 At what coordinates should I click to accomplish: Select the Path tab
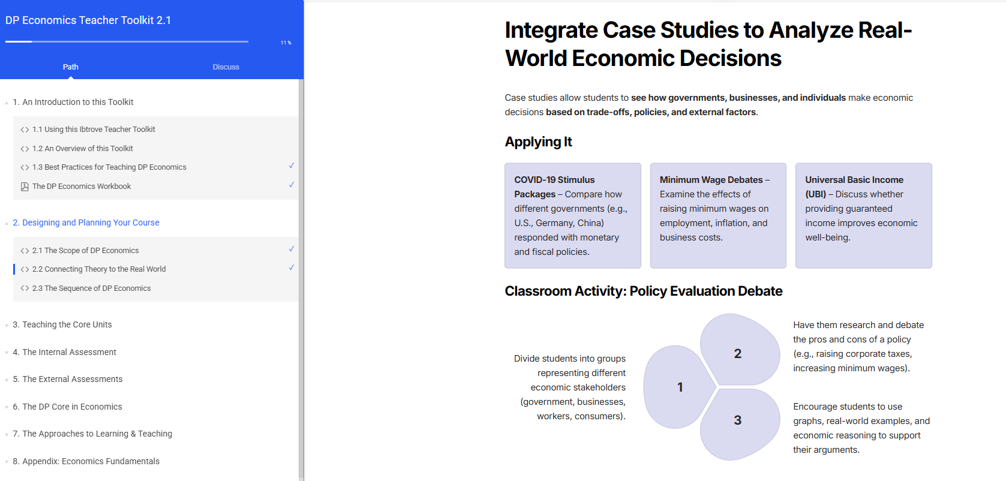click(x=71, y=67)
